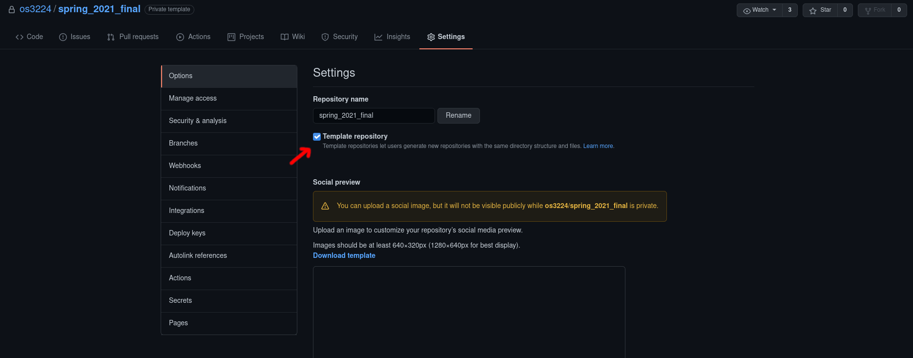
Task: Open Deploy keys settings page
Action: pos(187,233)
